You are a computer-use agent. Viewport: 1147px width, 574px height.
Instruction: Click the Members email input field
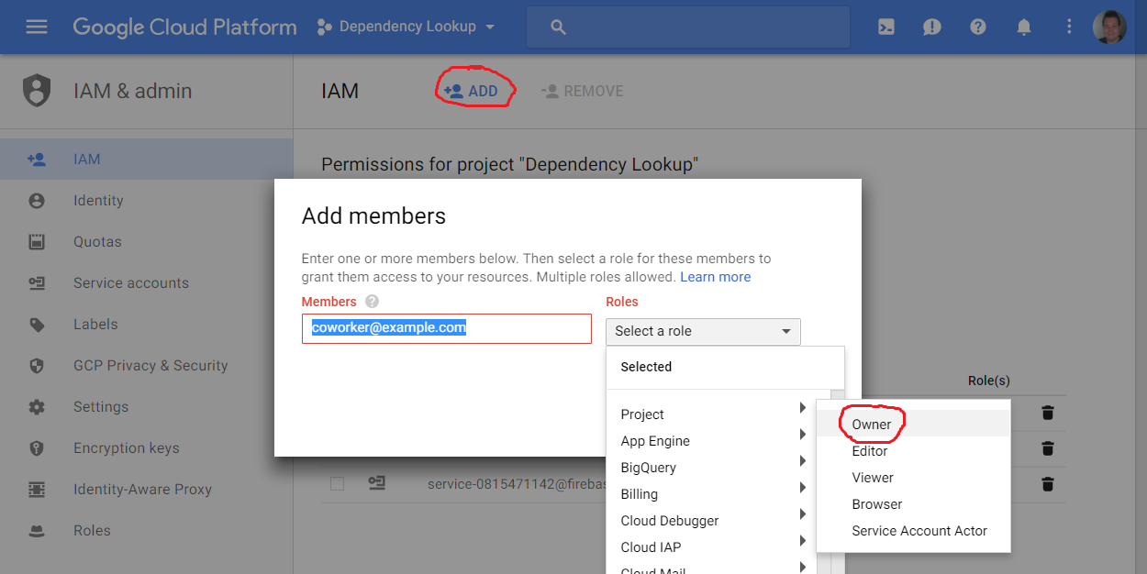447,328
